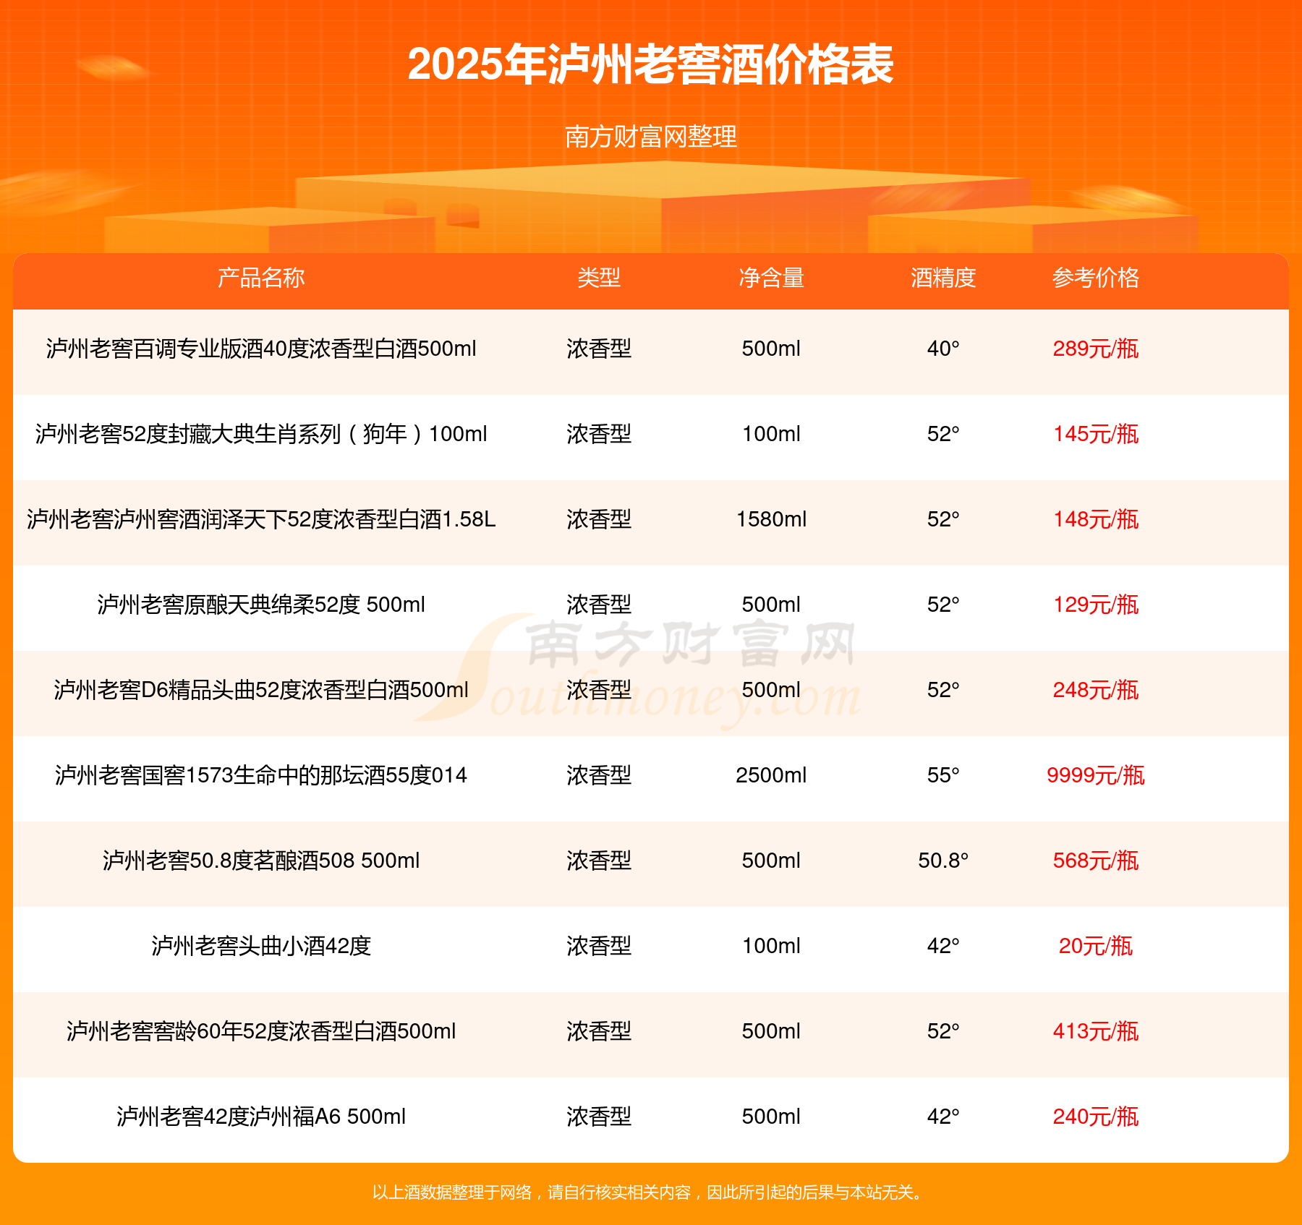Select '100ml' in the 封藏大典生肖系列 row

pos(771,434)
